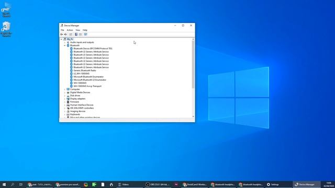Select Bluetooth Device (RFCOMM Protocol TDI)

tap(93, 49)
